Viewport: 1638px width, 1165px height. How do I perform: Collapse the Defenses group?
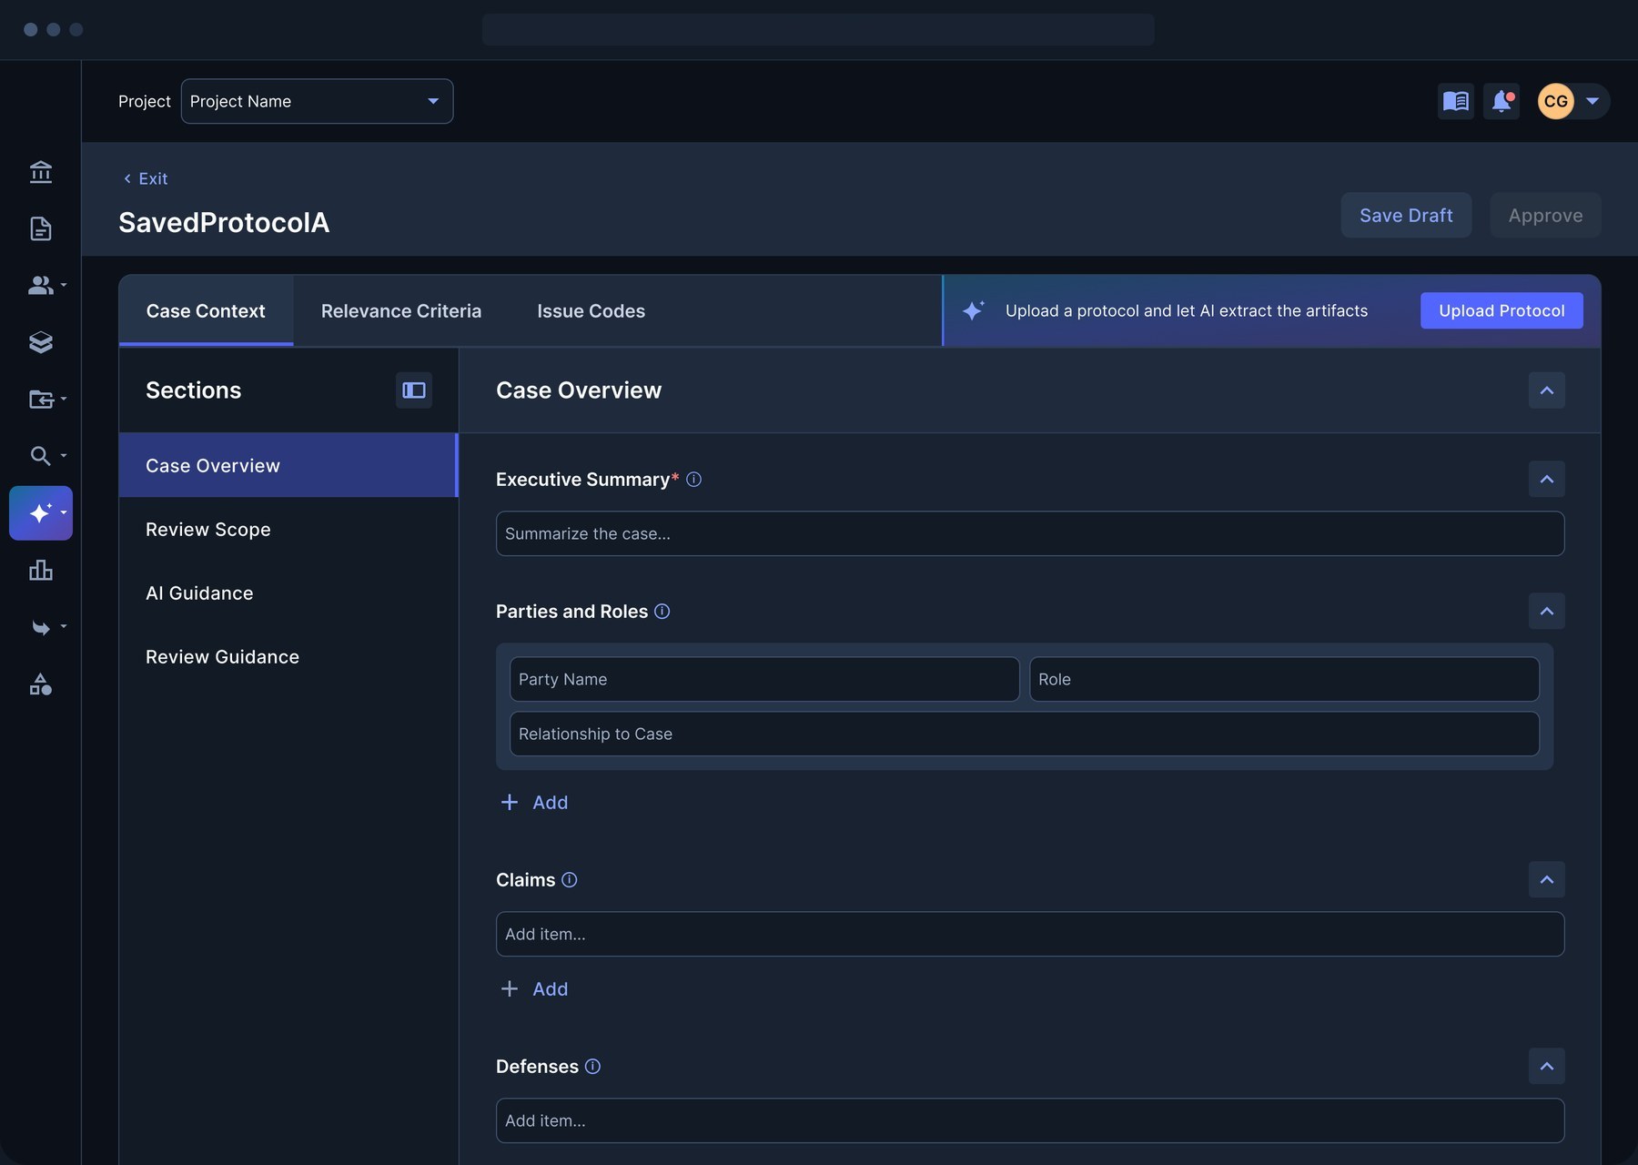(1547, 1067)
